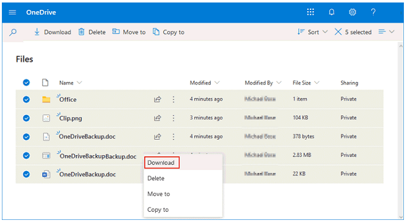The image size is (407, 223).
Task: Open the app launcher grid
Action: coord(311,12)
